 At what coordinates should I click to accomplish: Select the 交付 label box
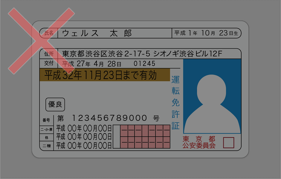pyautogui.click(x=48, y=63)
